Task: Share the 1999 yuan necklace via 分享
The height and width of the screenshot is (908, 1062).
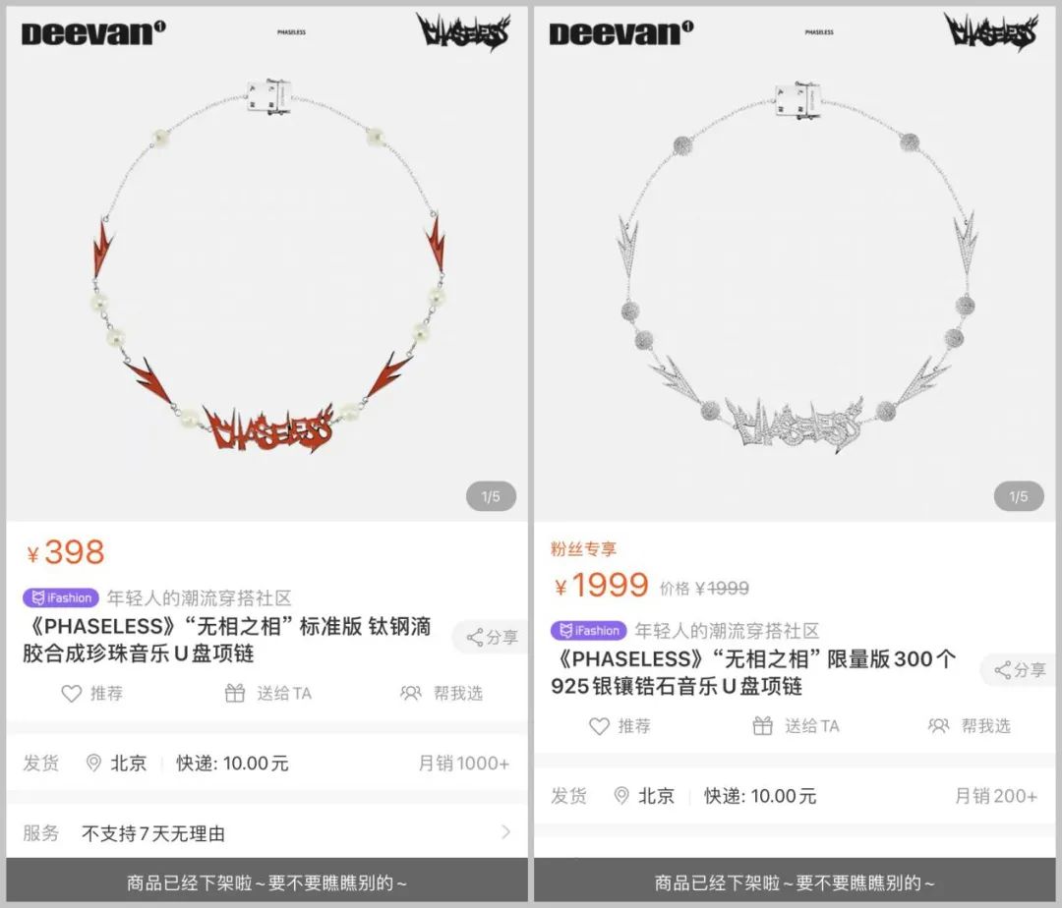Action: point(1020,670)
